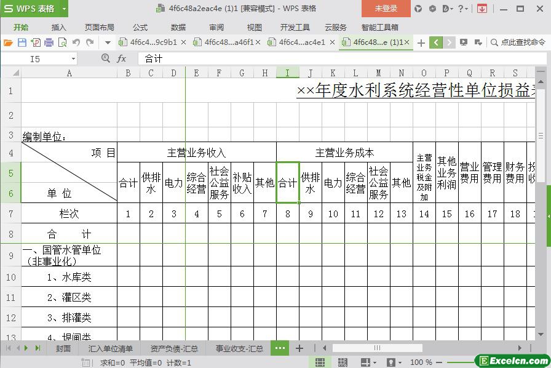Click the export to PDF icon
Image resolution: width=551 pixels, height=368 pixels.
coord(36,42)
